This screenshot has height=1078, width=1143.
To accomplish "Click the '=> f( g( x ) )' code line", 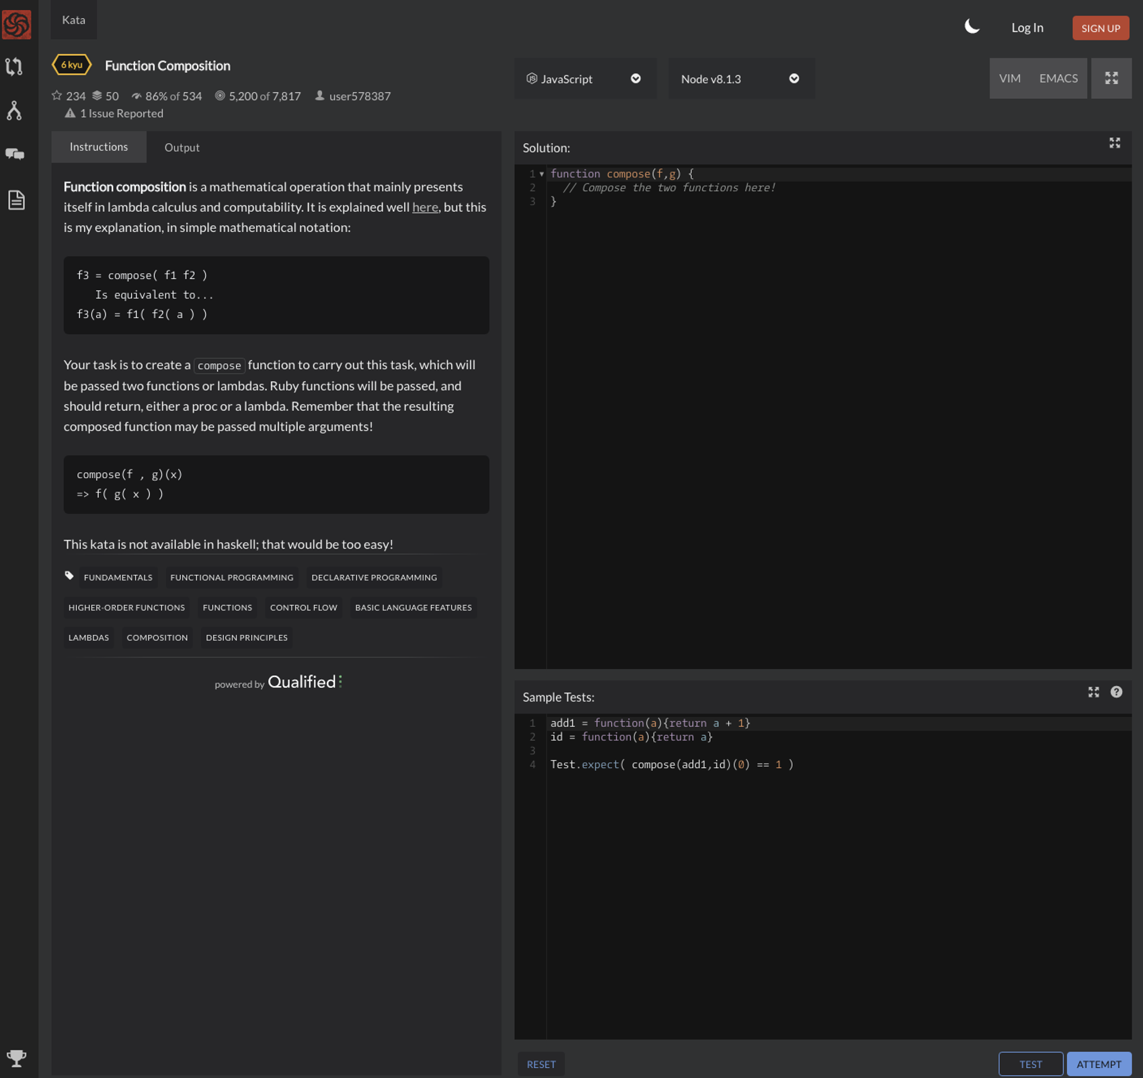I will (120, 494).
